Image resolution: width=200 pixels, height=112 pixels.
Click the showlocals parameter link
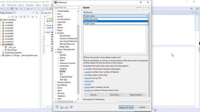[x=89, y=81]
